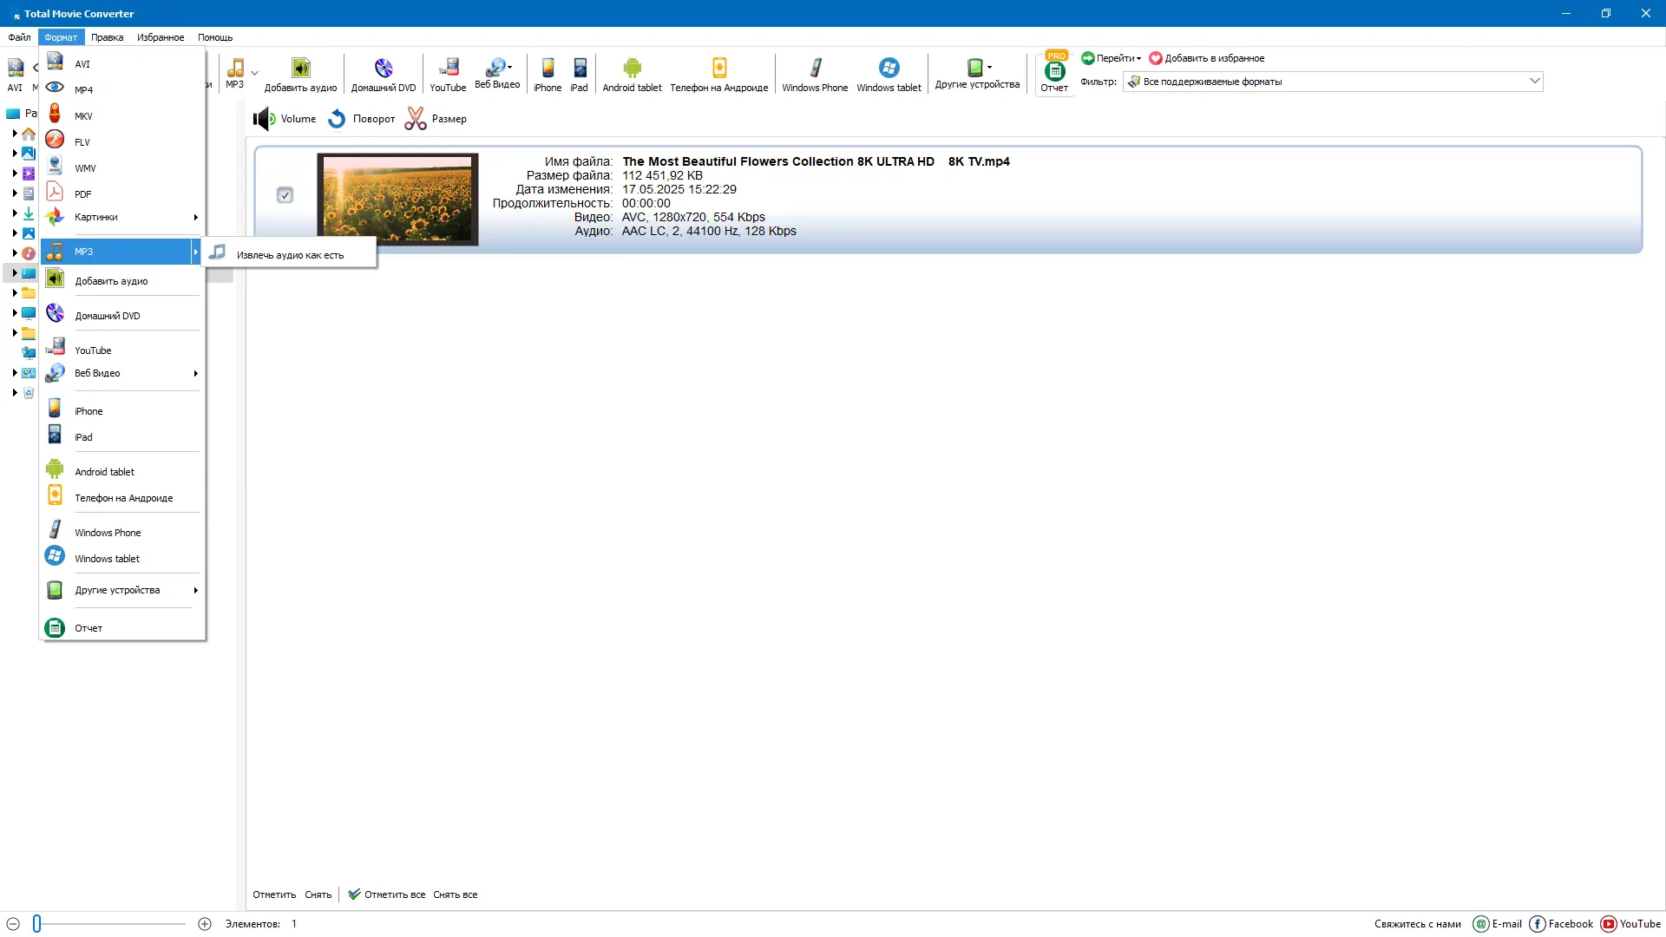Click the Volume speaker icon
Viewport: 1666px width, 937px height.
[264, 119]
